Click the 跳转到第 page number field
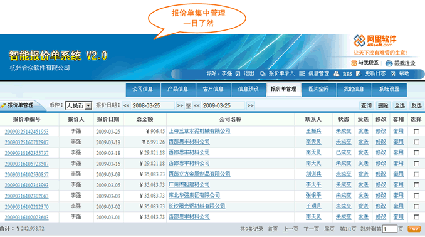 coord(390,229)
